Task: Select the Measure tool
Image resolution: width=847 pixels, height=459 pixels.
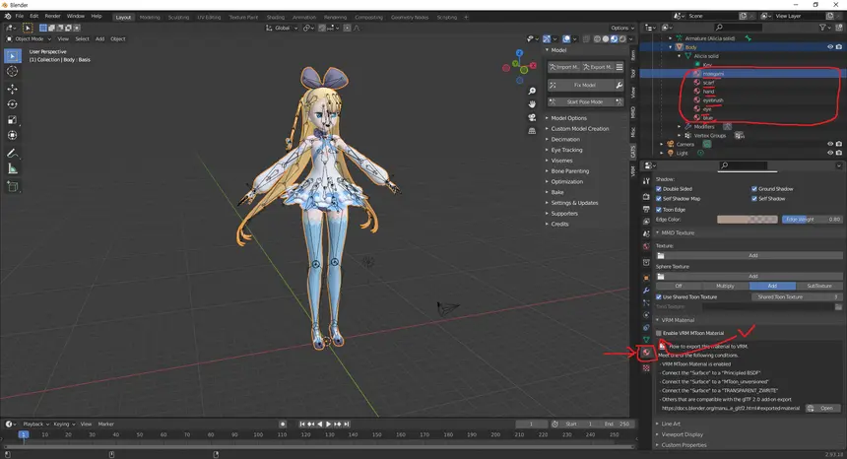Action: click(13, 169)
